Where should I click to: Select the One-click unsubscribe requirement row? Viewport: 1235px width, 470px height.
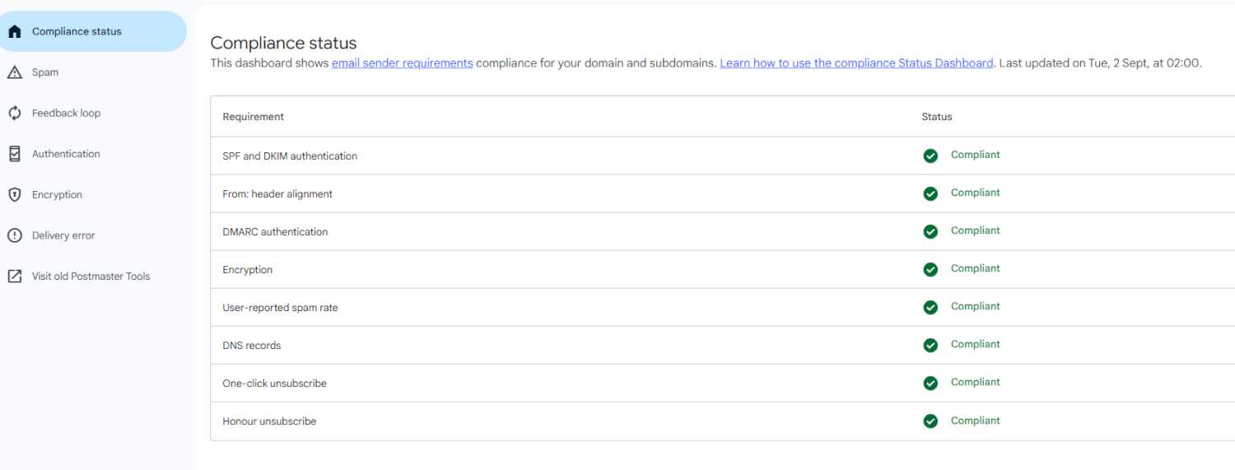pos(274,384)
